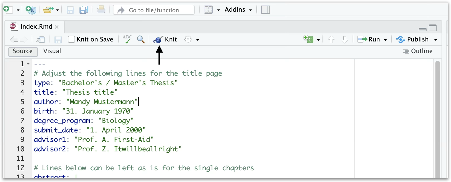Go to next section/chunk down arrow
The image size is (451, 182).
[x=345, y=40]
